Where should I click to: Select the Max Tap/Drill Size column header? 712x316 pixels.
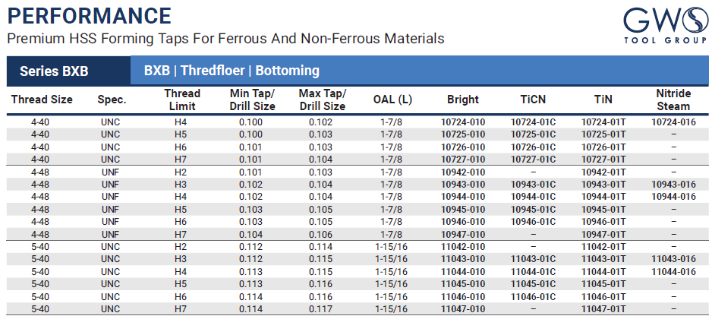(x=322, y=100)
